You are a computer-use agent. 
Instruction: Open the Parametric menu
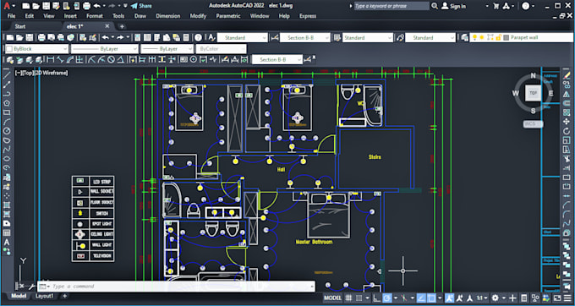tap(228, 16)
